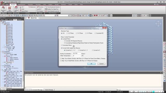This screenshot has height=93, width=166.
Task: Open Control Data building icon
Action: click(x=16, y=9)
